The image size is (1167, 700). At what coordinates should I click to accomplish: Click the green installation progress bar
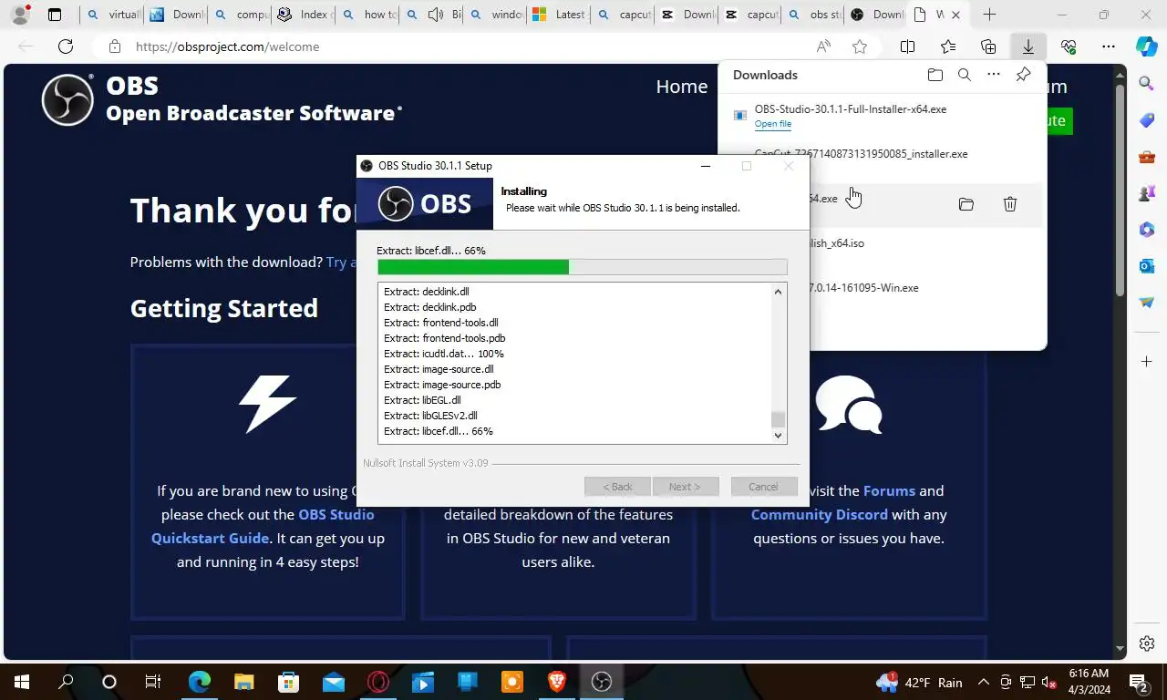582,267
